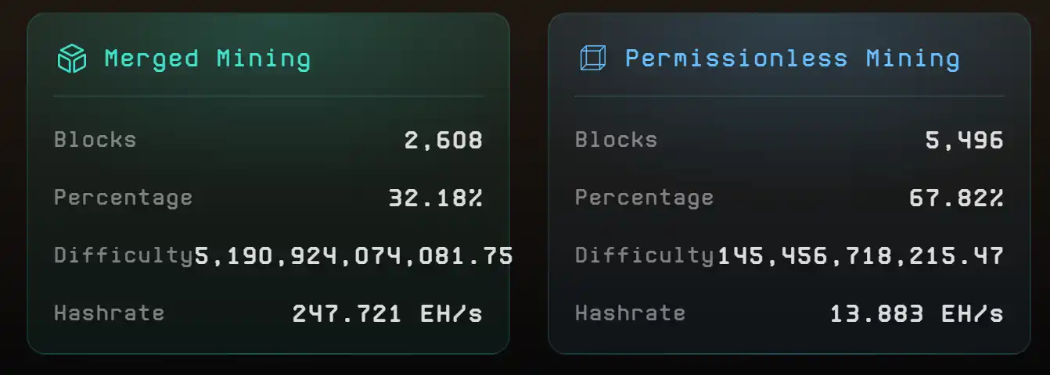Click the Hashrate label in Permissionless Mining
The width and height of the screenshot is (1050, 375).
(x=630, y=313)
